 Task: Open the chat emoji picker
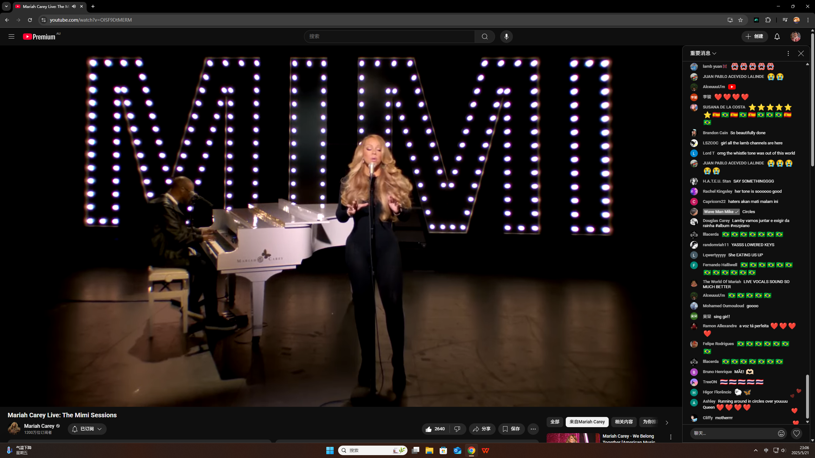click(781, 433)
